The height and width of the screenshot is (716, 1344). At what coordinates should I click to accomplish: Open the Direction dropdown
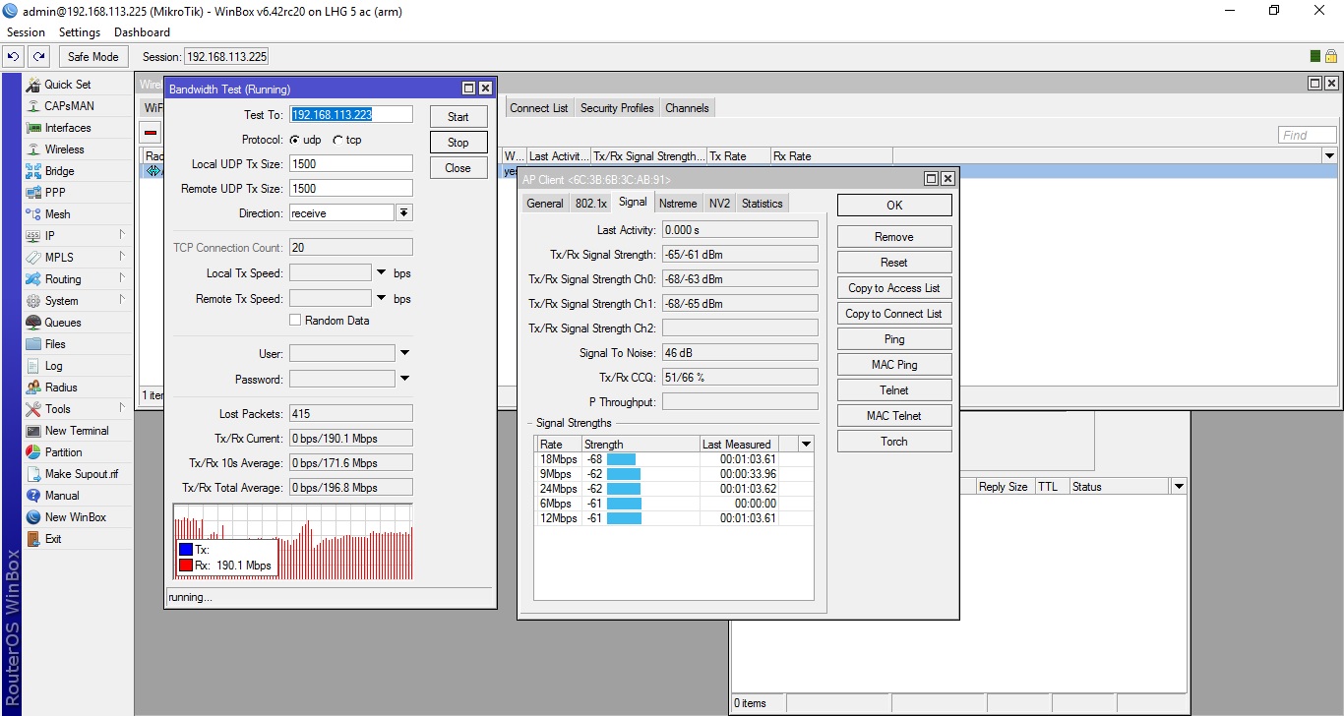click(403, 213)
